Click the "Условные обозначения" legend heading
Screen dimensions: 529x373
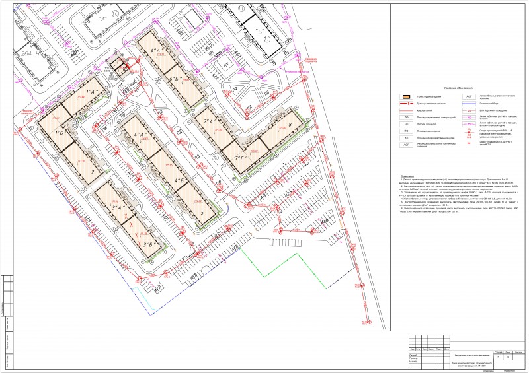coord(459,88)
